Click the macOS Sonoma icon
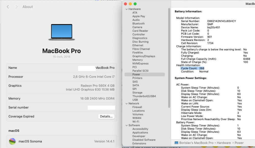The width and height of the screenshot is (255, 148). click(x=12, y=141)
